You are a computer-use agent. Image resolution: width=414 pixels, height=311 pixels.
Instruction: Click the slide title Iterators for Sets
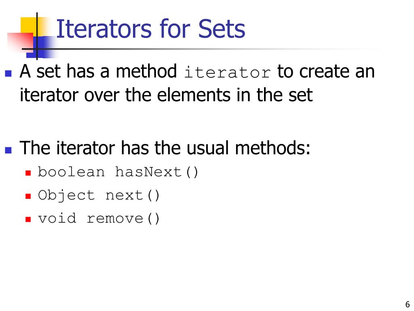click(151, 29)
